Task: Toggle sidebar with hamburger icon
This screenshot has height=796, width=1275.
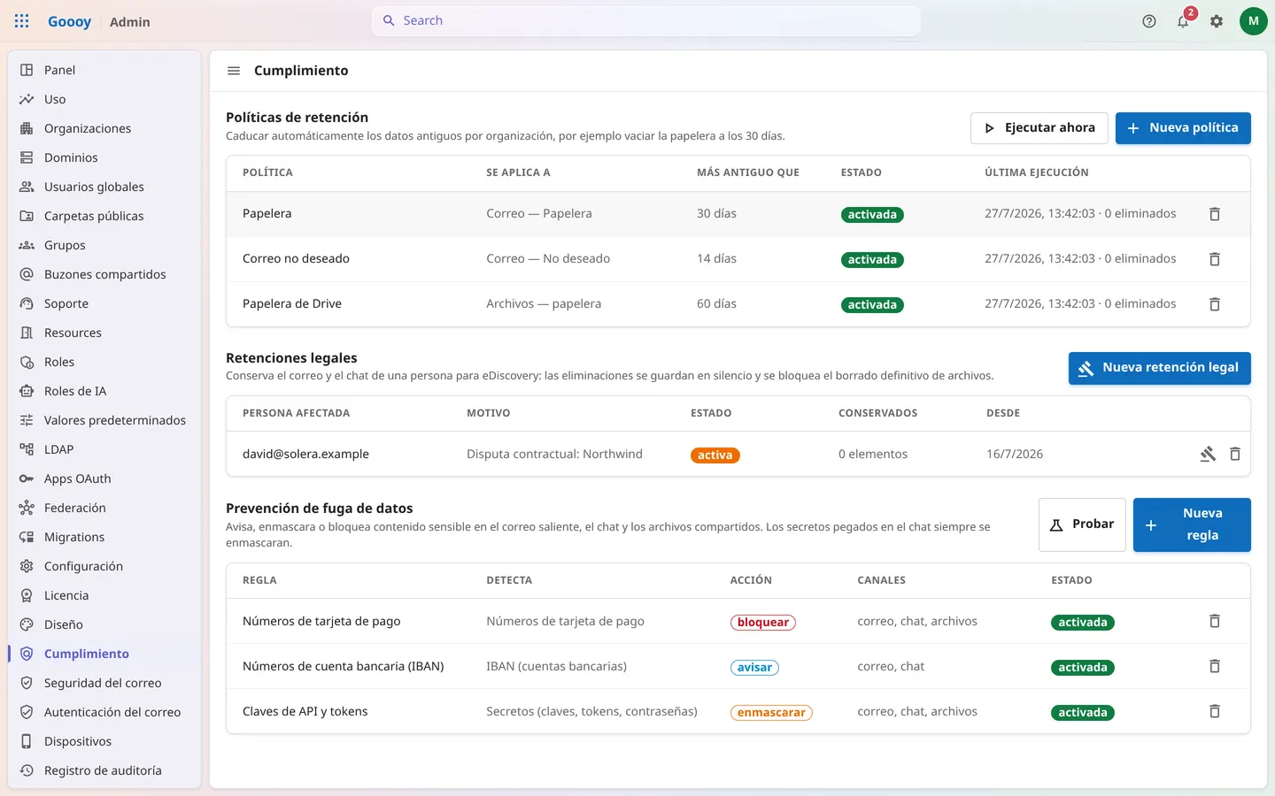Action: (234, 71)
